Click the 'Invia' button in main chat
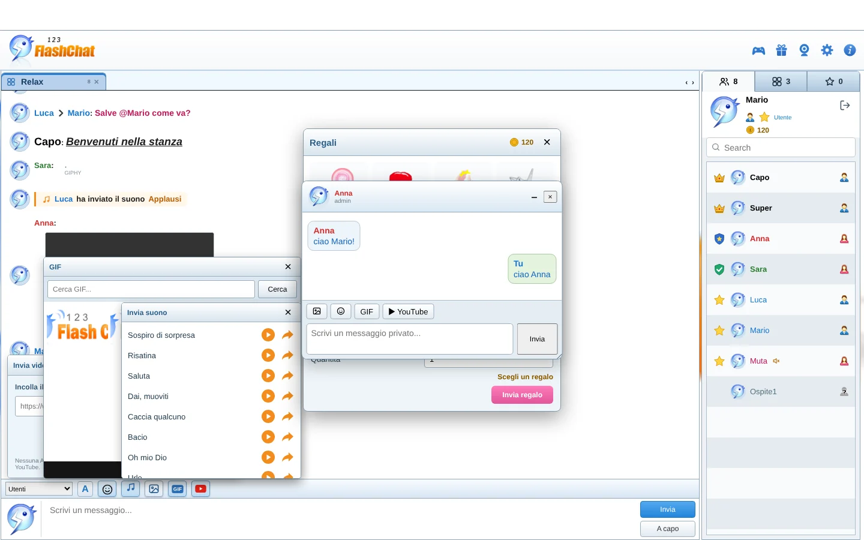Screen dimensions: 864x540 click(668, 509)
